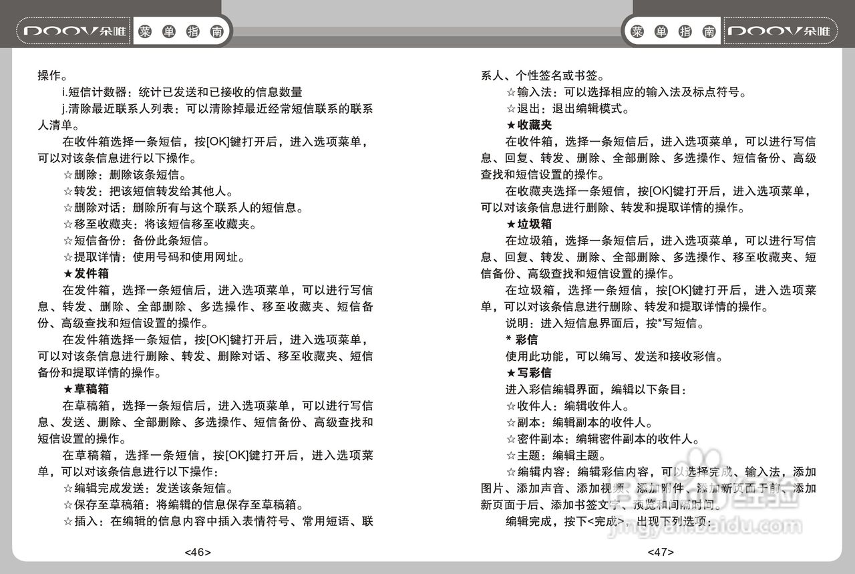Screen dimensions: 855x574
Task: Click the line 编辑完成，按下<完成>
Action: pos(609,521)
